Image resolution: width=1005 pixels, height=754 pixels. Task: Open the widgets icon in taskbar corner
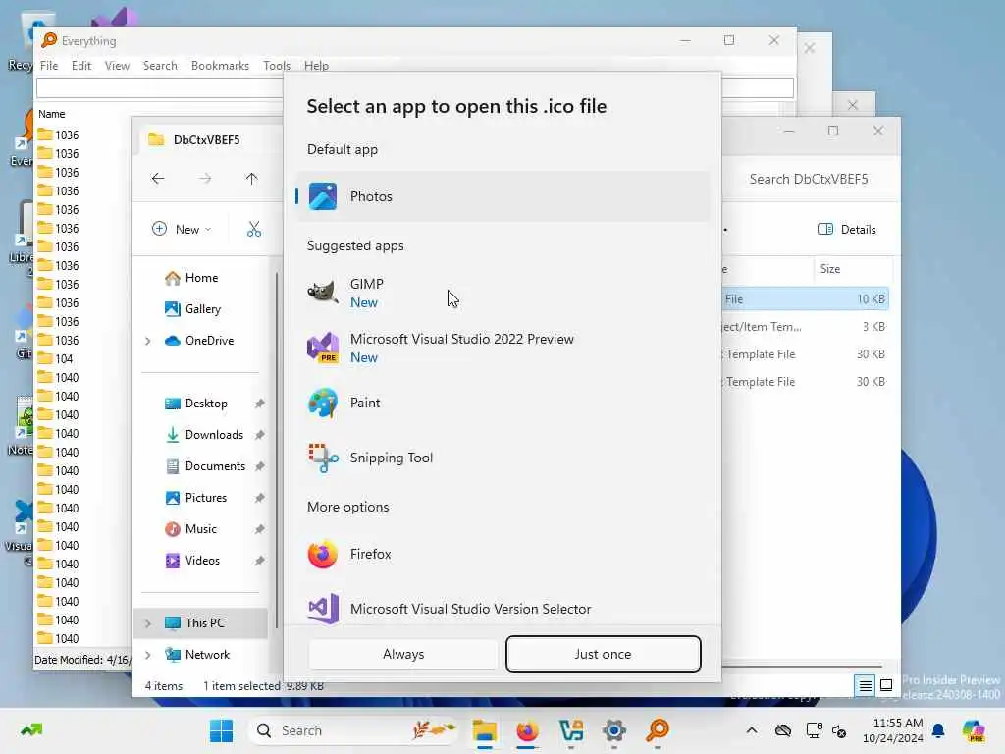[x=30, y=730]
